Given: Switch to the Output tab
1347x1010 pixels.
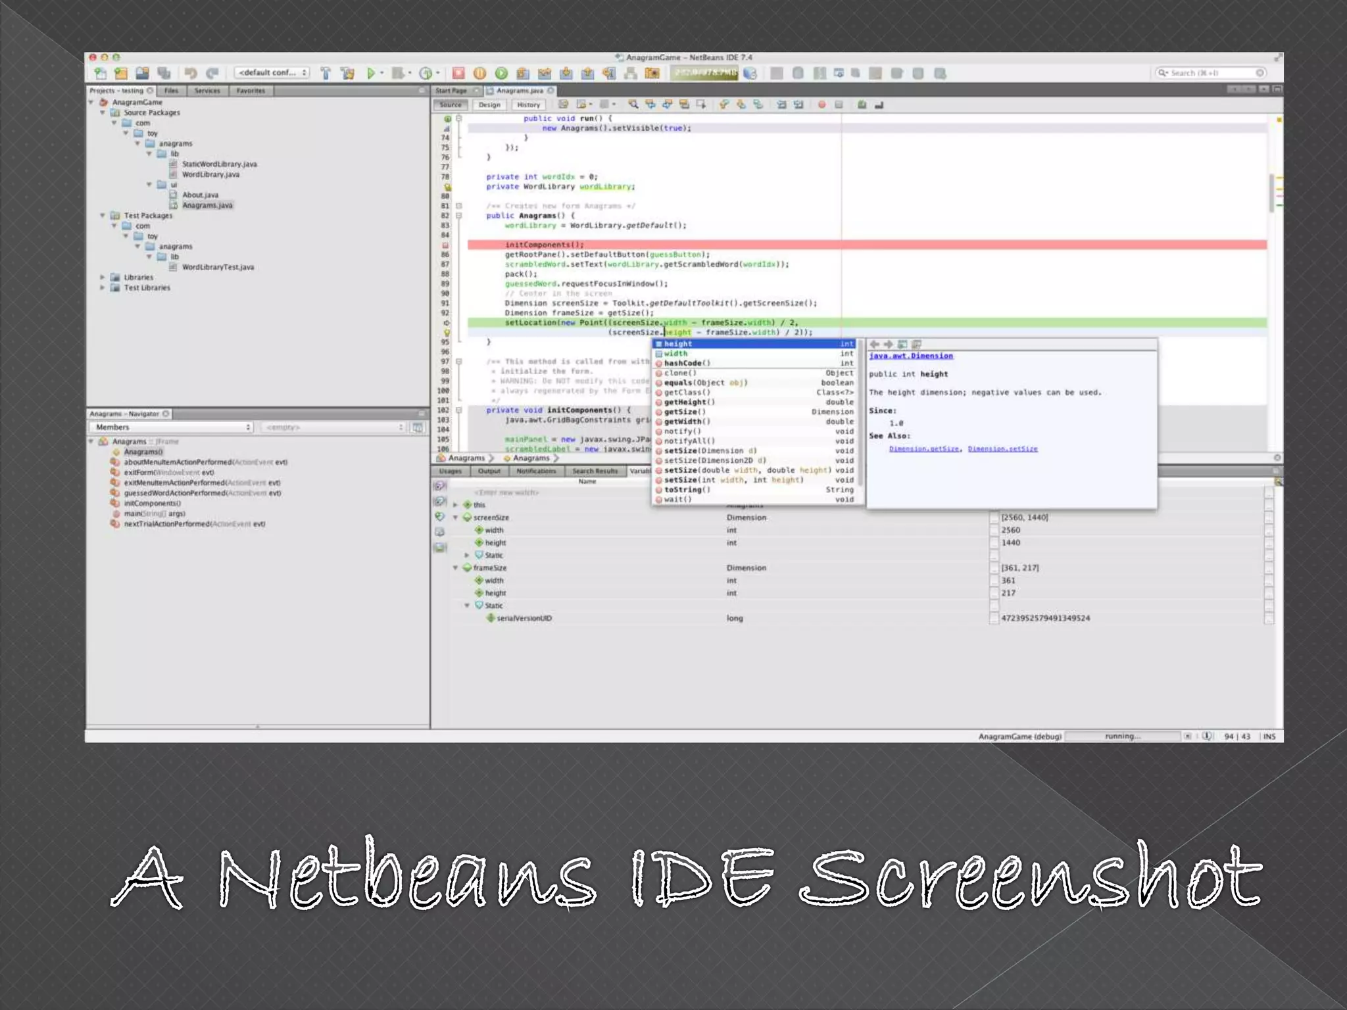Looking at the screenshot, I should coord(489,471).
